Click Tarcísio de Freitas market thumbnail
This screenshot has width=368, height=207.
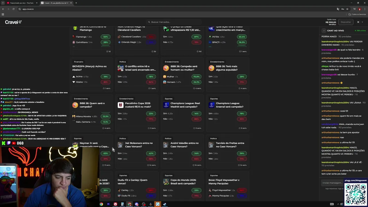[x=211, y=145]
